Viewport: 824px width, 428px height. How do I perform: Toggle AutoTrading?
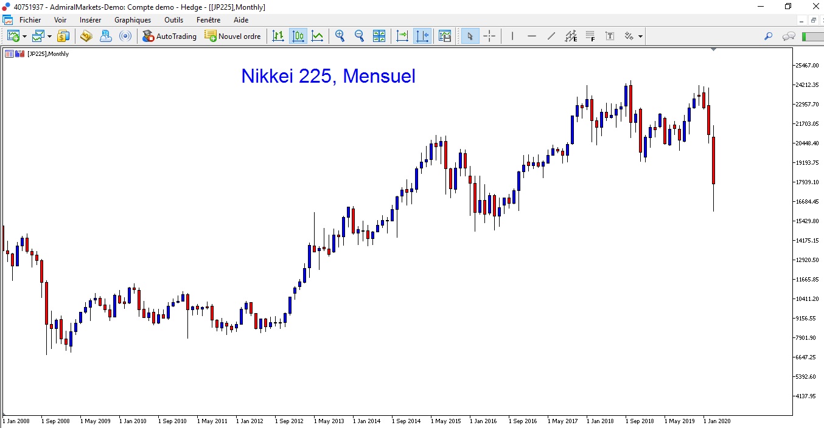[170, 36]
